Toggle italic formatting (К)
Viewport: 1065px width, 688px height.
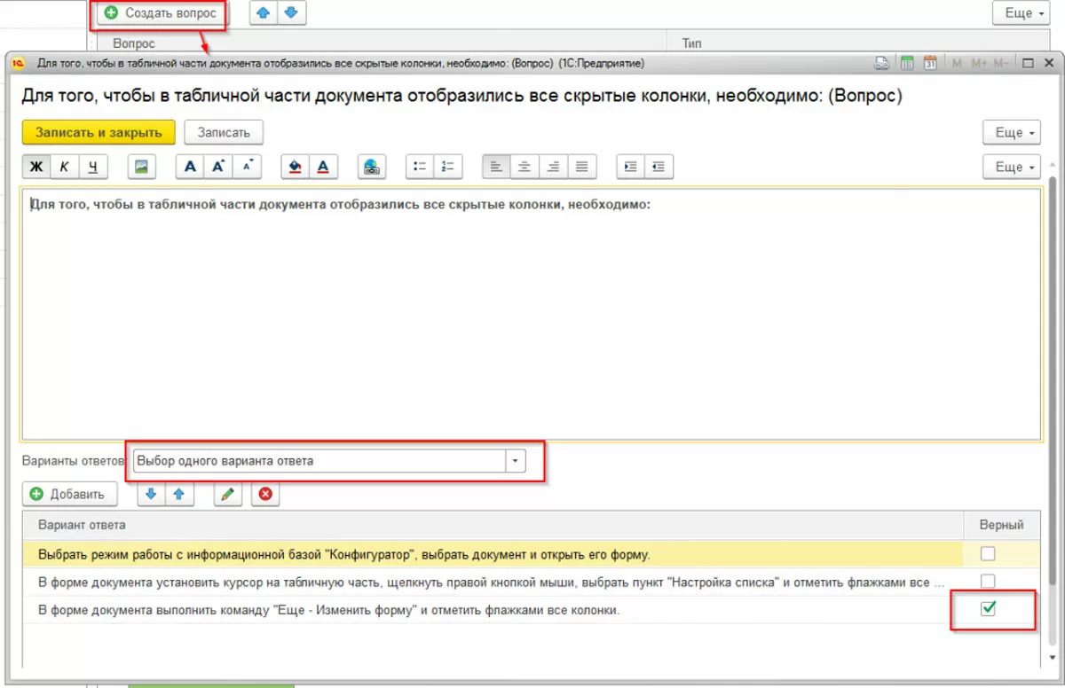tap(64, 167)
